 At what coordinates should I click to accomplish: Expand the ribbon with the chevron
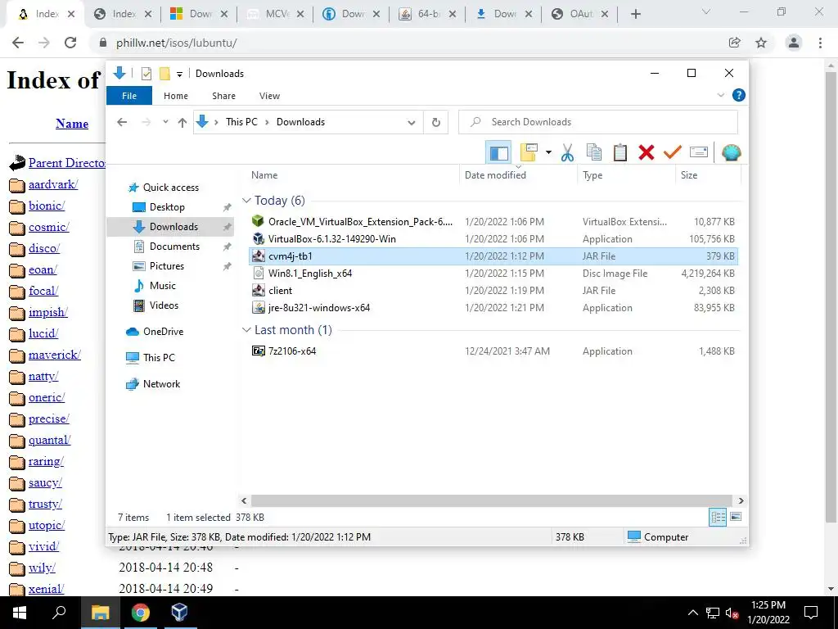[720, 95]
